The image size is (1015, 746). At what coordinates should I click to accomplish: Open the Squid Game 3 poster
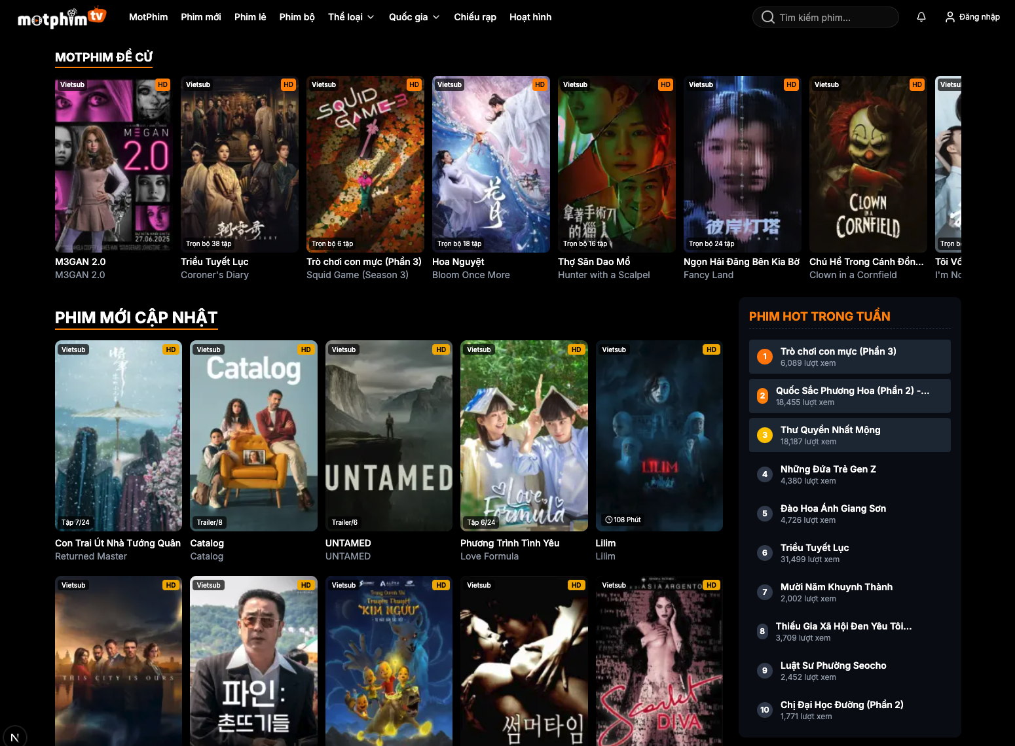365,164
